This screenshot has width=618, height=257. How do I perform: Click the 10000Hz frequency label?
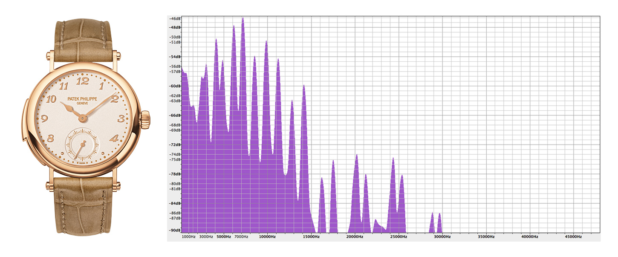[x=267, y=237]
